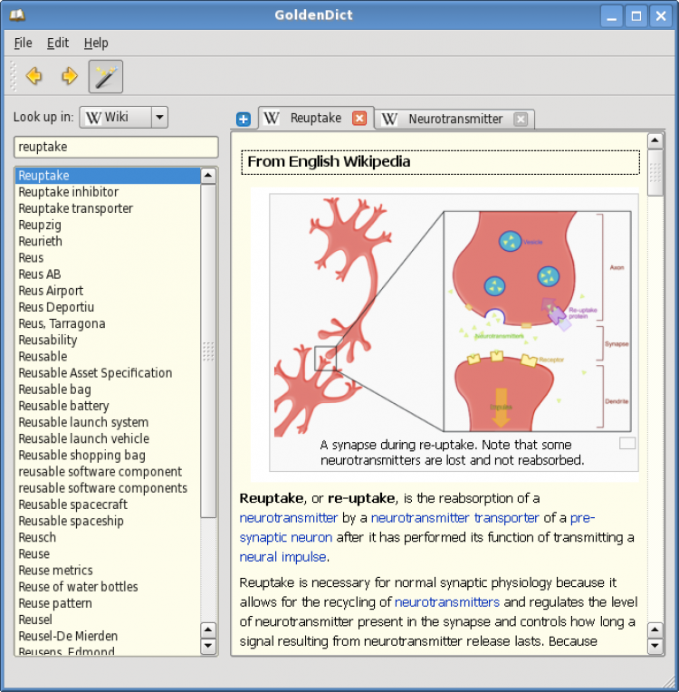Open the File menu
Viewport: 679px width, 692px height.
[23, 43]
